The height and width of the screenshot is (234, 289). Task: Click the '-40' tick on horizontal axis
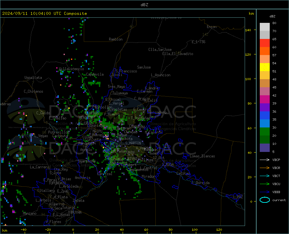coord(23,229)
